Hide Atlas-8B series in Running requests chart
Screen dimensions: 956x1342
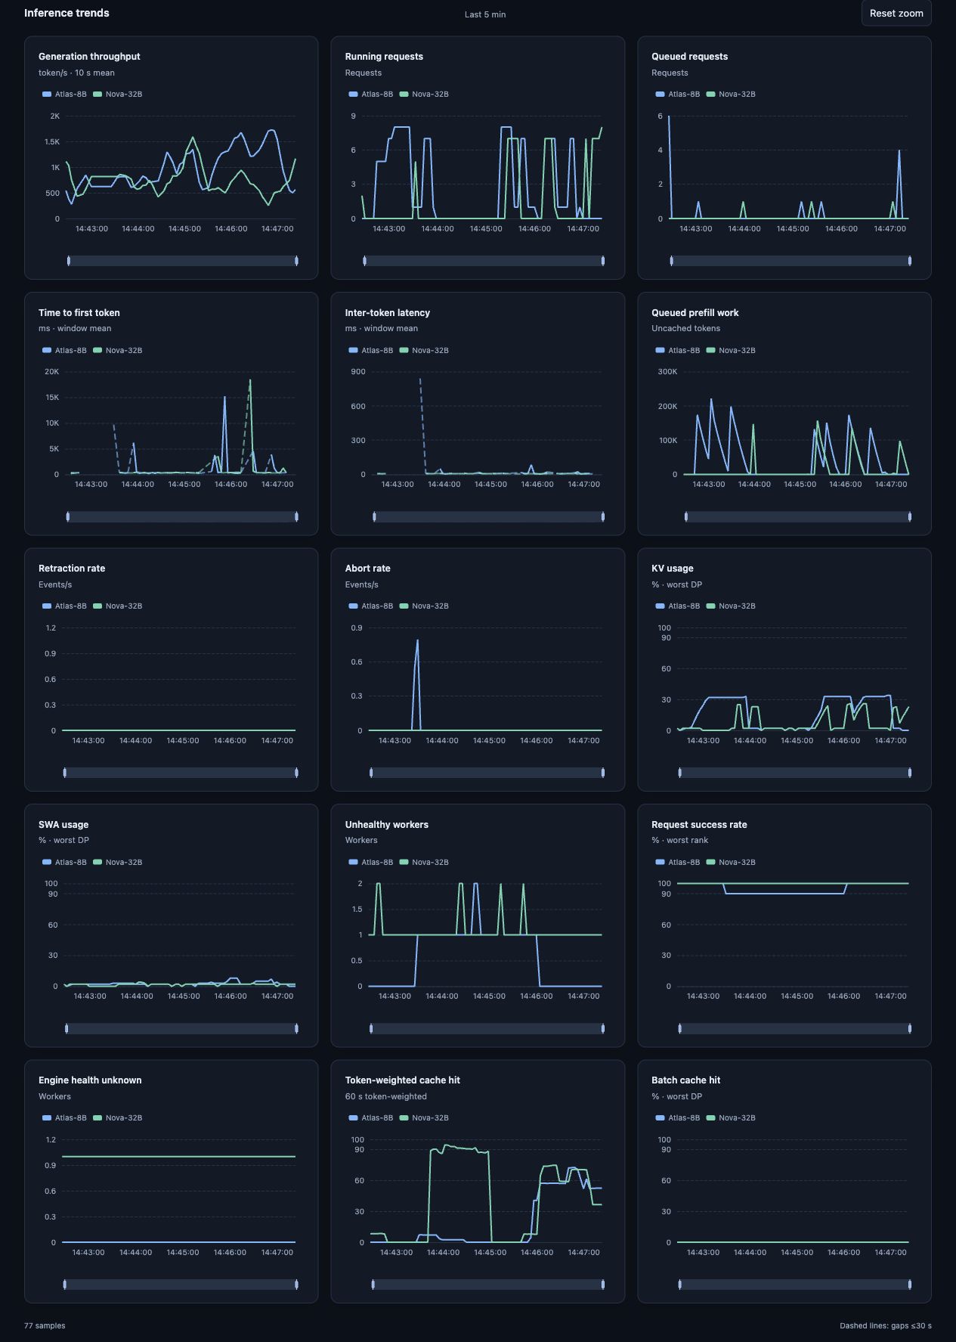pyautogui.click(x=371, y=95)
